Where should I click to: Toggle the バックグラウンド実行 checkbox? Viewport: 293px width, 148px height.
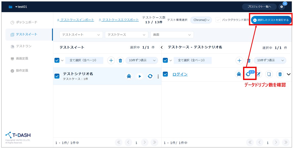[x=218, y=20]
